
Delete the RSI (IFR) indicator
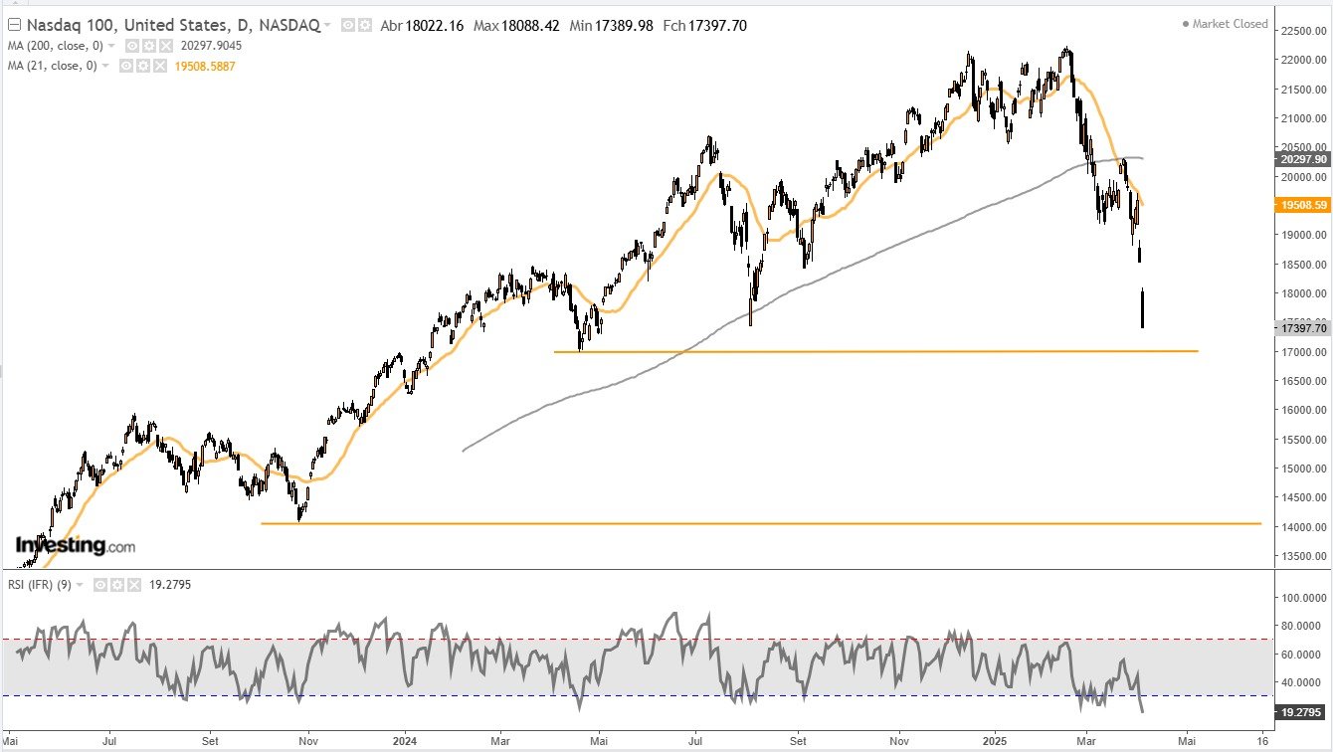134,584
